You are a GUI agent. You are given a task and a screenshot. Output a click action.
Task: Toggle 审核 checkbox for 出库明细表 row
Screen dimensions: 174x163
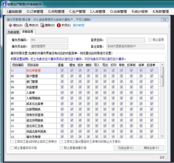[x=122, y=109]
